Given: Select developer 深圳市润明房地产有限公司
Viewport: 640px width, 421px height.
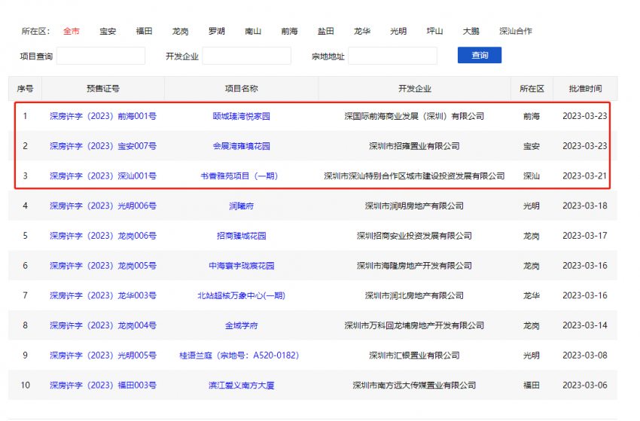Looking at the screenshot, I should [414, 206].
